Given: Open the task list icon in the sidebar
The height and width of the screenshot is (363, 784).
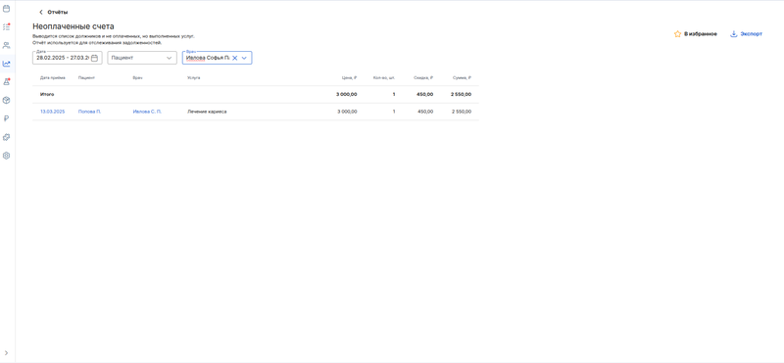Looking at the screenshot, I should [7, 26].
